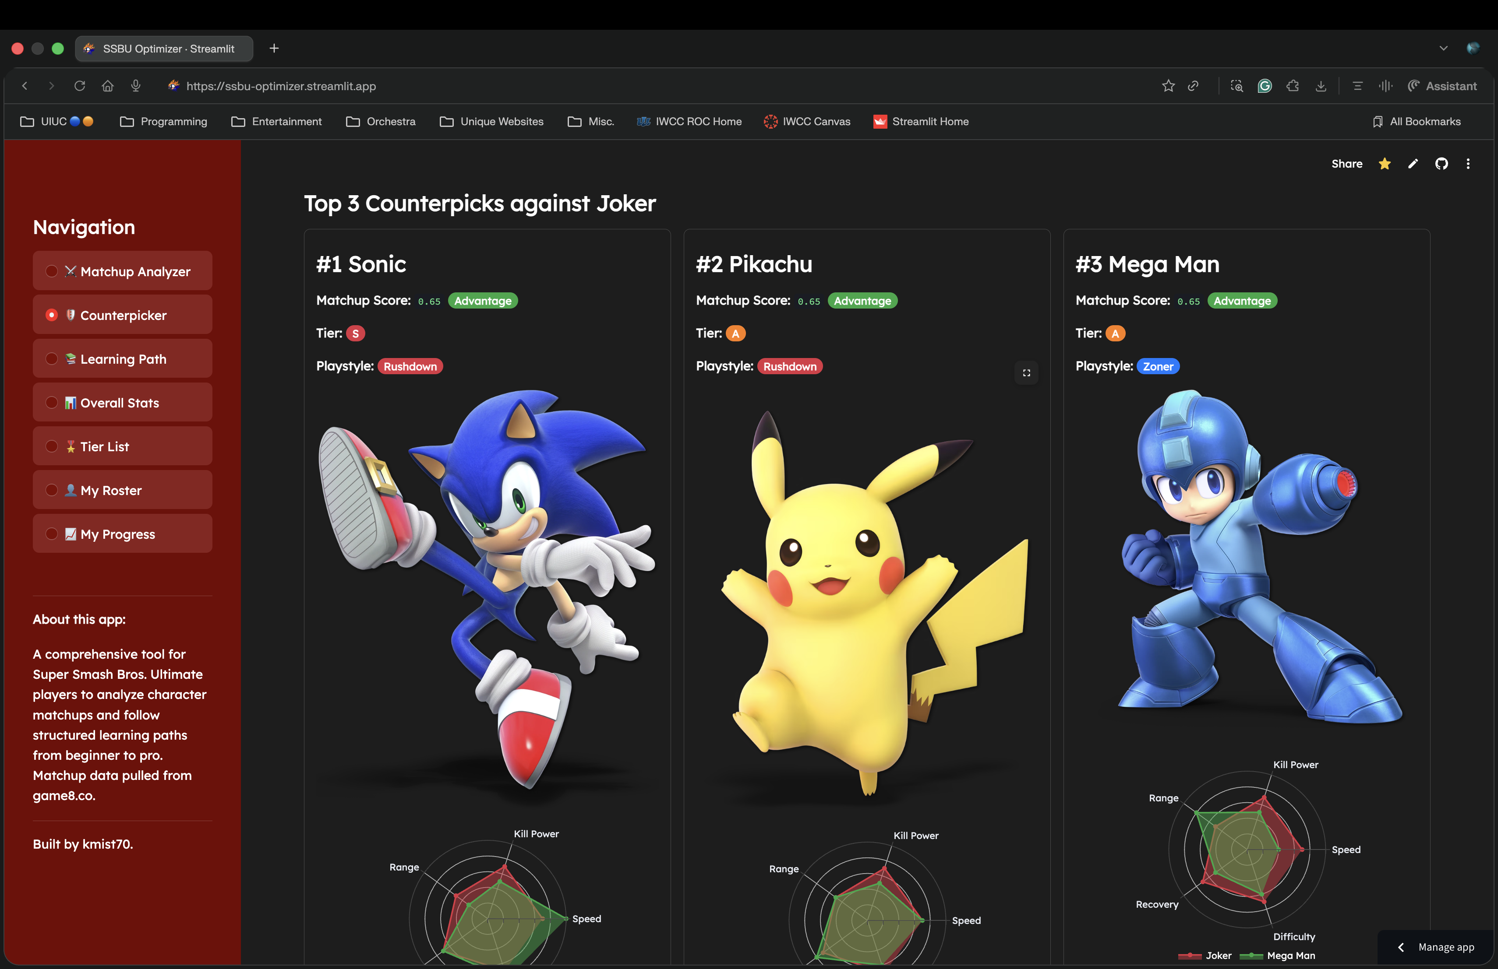Click the Sonic Rushdown playstyle badge

[410, 366]
